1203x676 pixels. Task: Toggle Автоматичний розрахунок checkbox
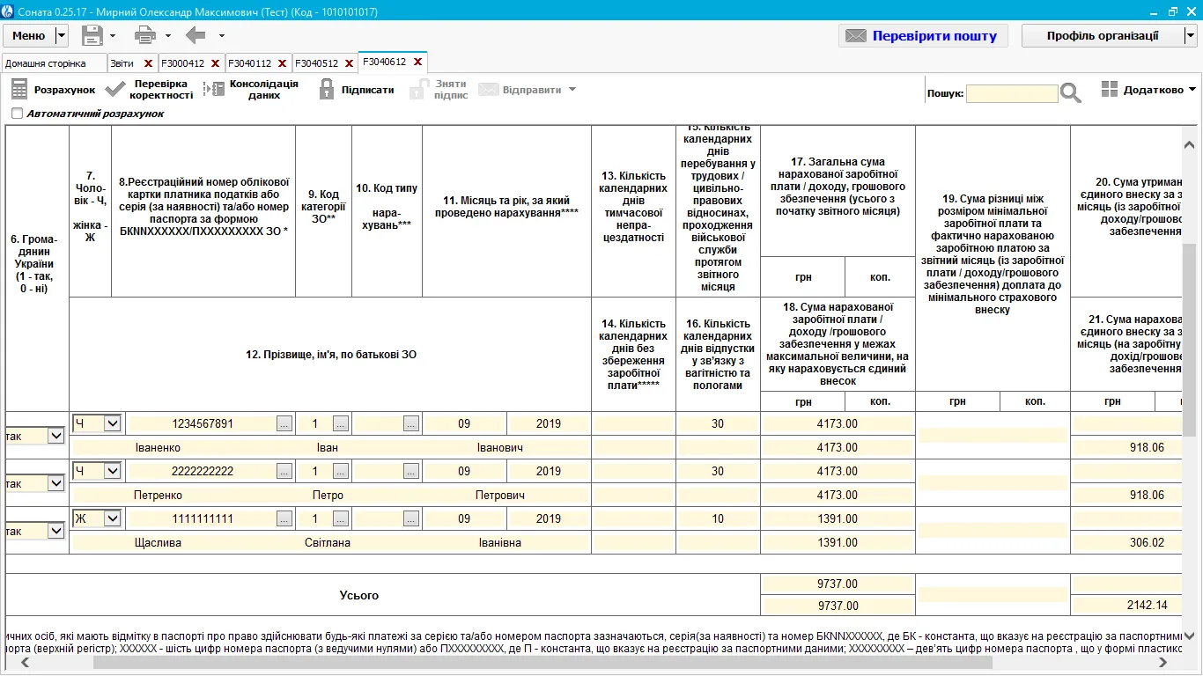point(17,114)
